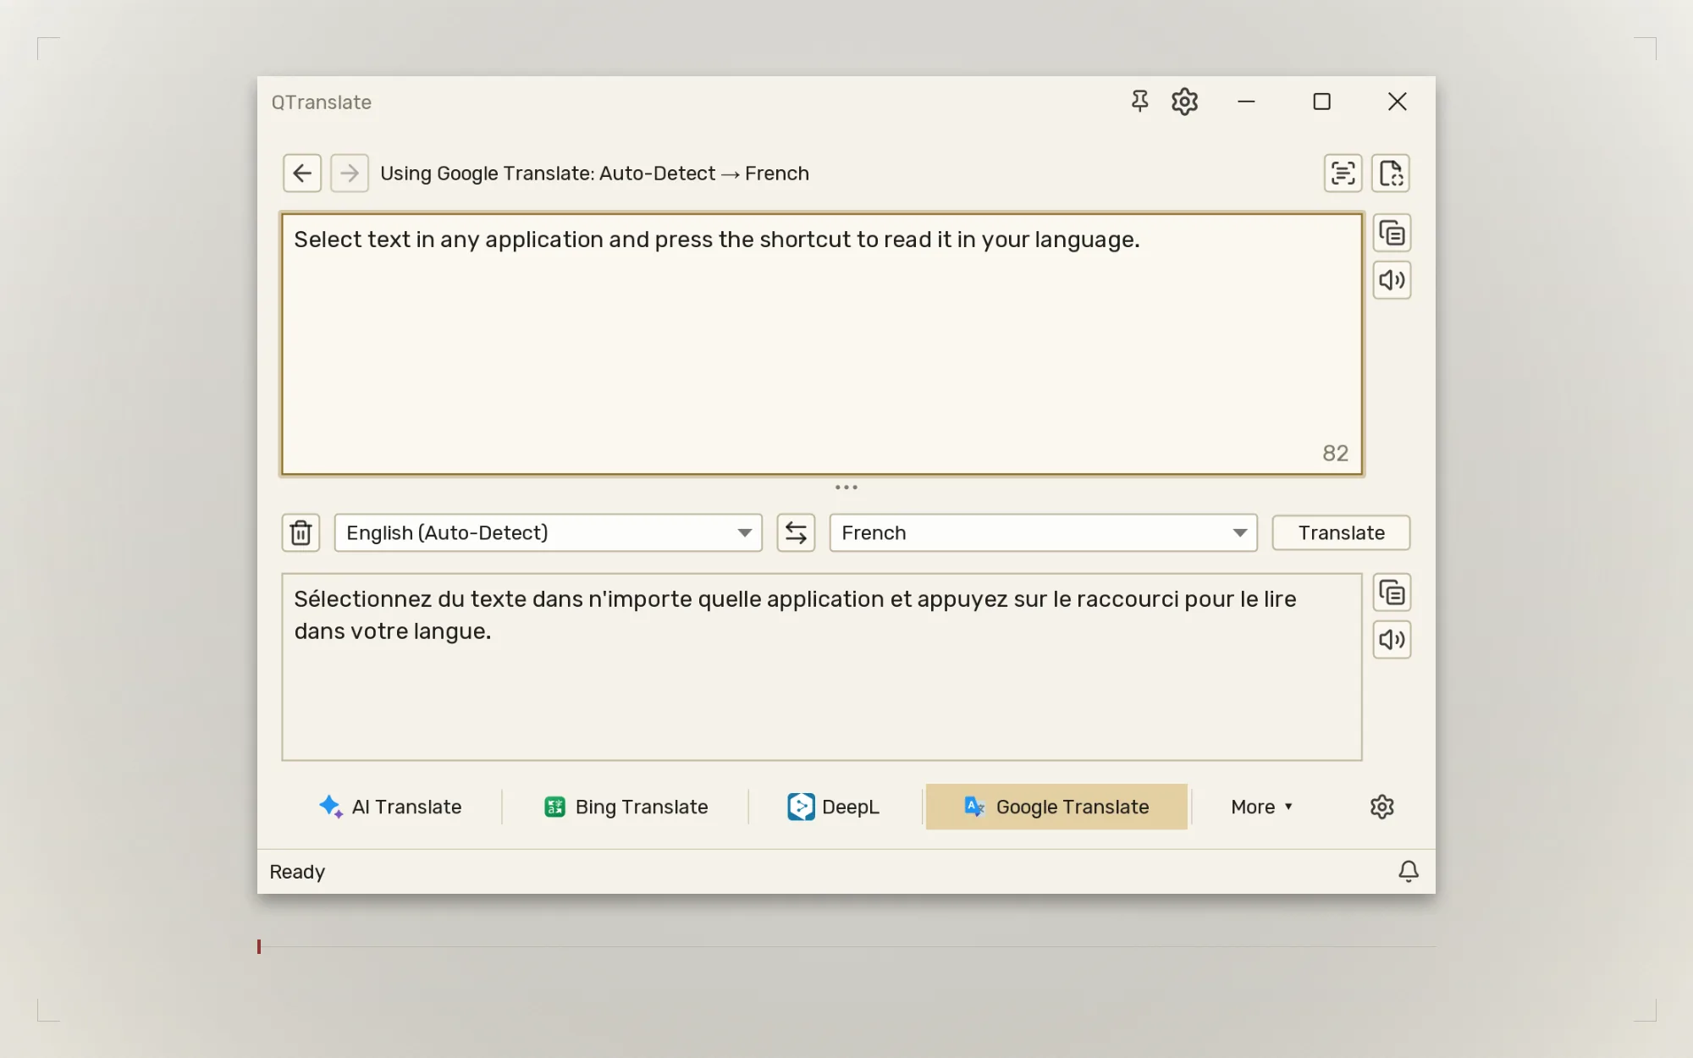Listen to the French translation

tap(1392, 640)
